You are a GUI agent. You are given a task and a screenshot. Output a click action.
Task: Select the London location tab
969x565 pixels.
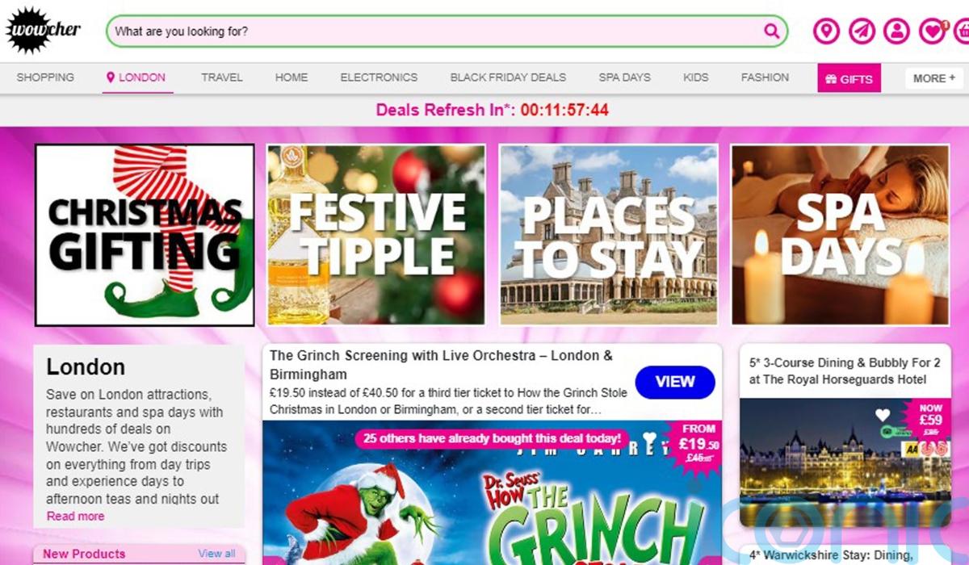pyautogui.click(x=137, y=77)
